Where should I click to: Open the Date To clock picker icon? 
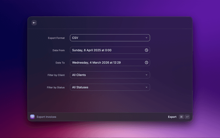(146, 62)
